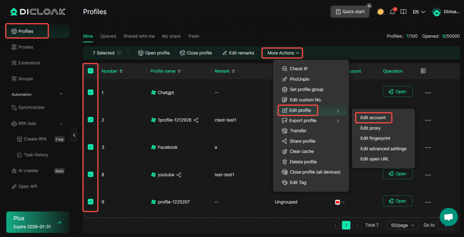The image size is (464, 237).
Task: Click the column settings icon in table header
Action: (x=423, y=71)
